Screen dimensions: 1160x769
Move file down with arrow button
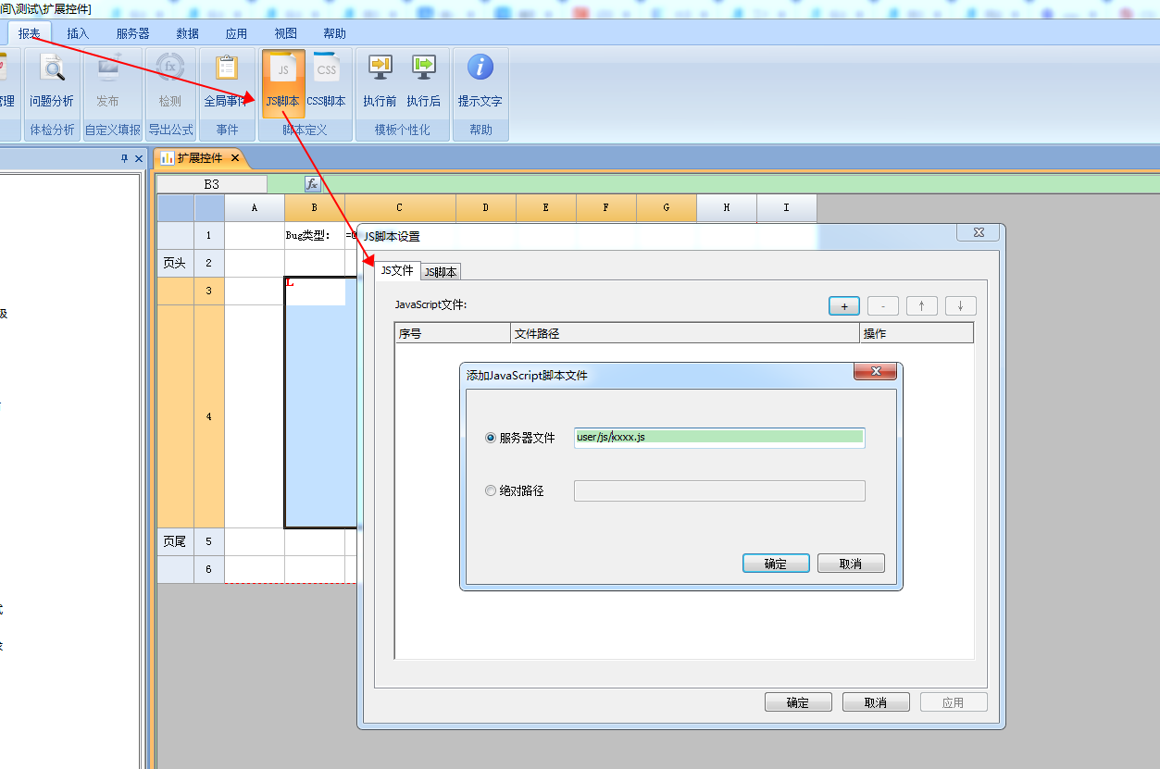tap(961, 306)
